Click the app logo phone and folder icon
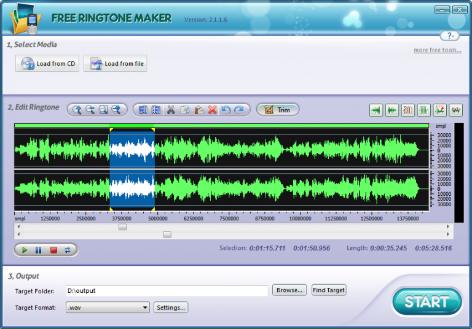Image resolution: width=472 pixels, height=329 pixels. (25, 20)
